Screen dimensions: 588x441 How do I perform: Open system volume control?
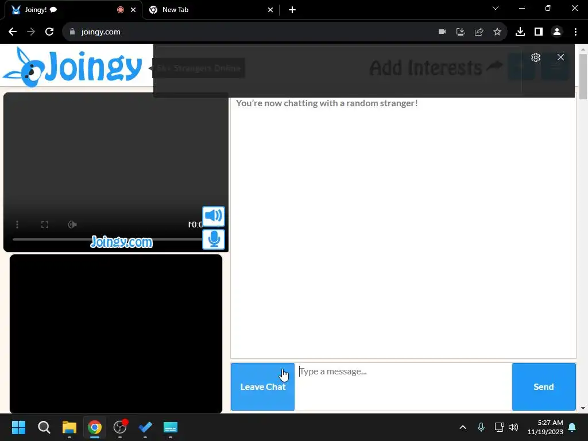point(513,427)
